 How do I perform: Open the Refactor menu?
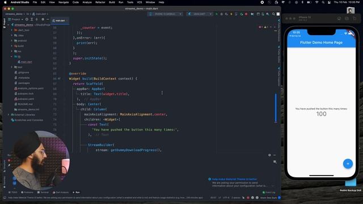(x=100, y=2)
